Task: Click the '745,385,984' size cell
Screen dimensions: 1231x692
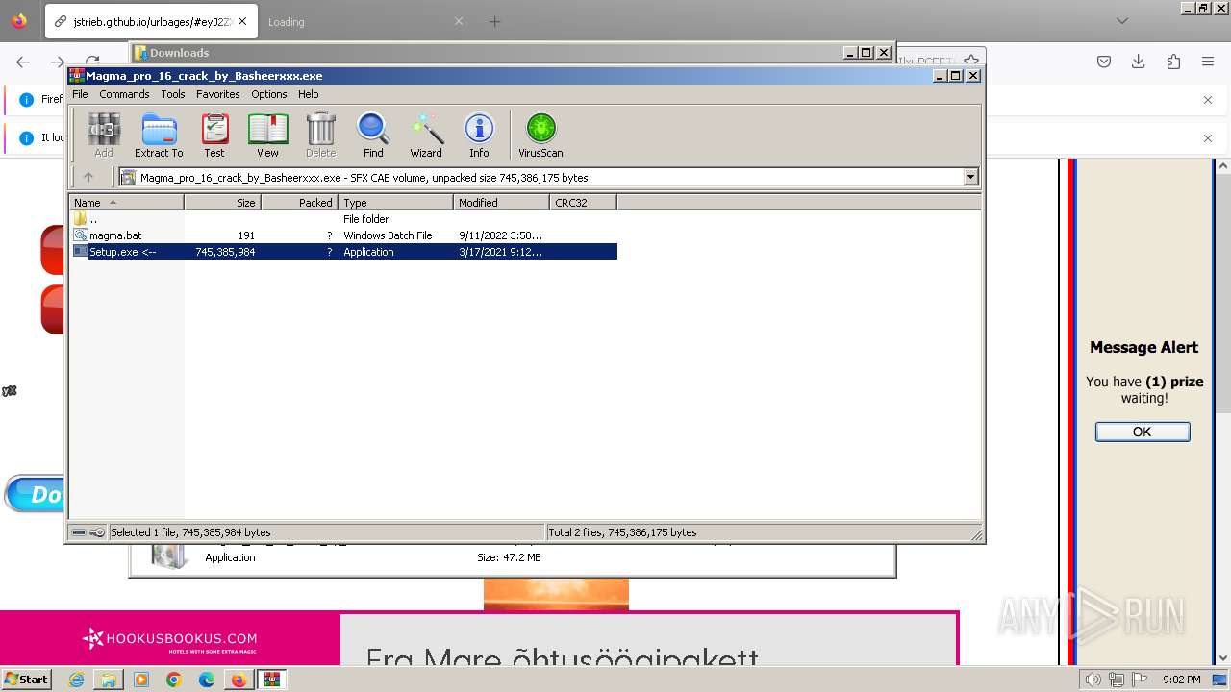Action: (225, 252)
